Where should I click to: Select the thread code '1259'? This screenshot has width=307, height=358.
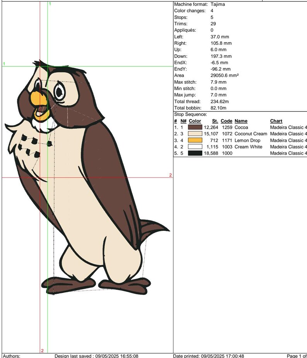click(227, 127)
